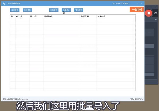Screen dimensions: 159x111
Task: Minimize the DisMas抽题系统 window
Action: [137, 3]
